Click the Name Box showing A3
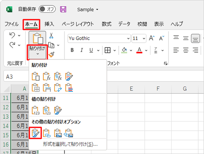This screenshot has width=204, height=154. [16, 76]
